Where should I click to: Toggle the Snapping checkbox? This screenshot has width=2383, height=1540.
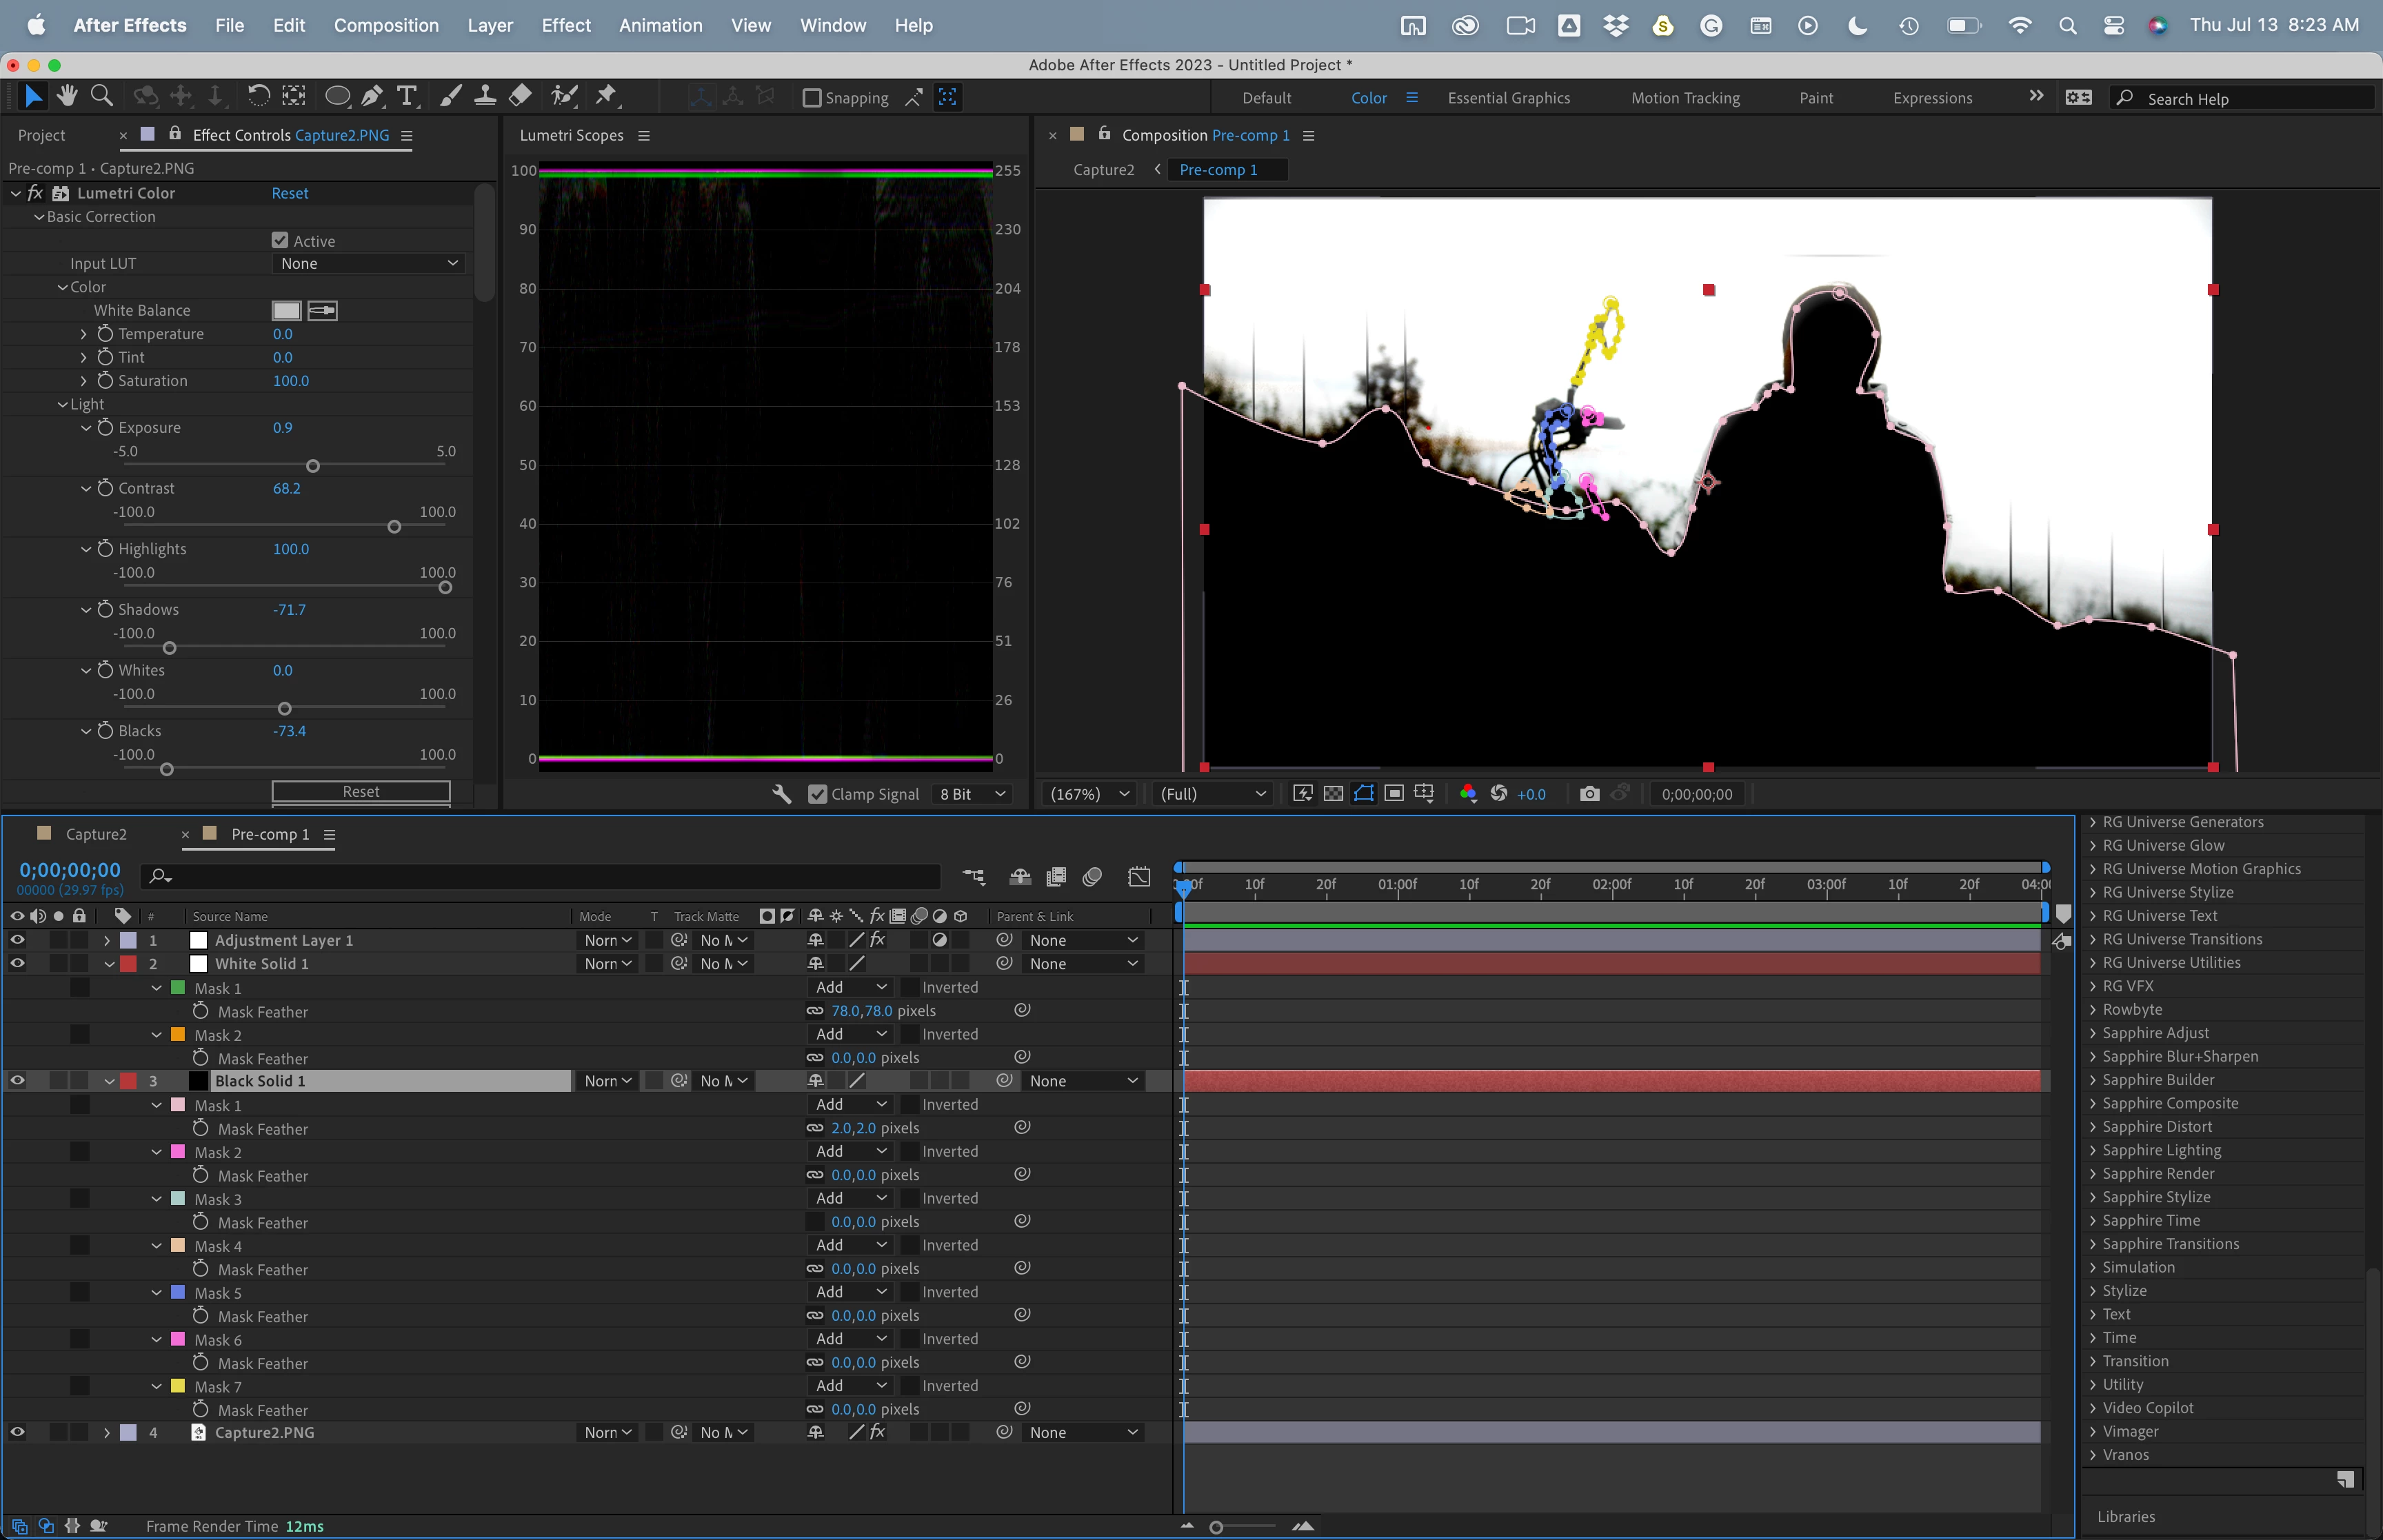pos(812,98)
